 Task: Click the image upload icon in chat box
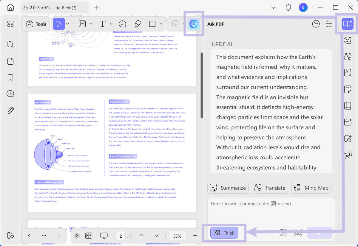coord(283,233)
